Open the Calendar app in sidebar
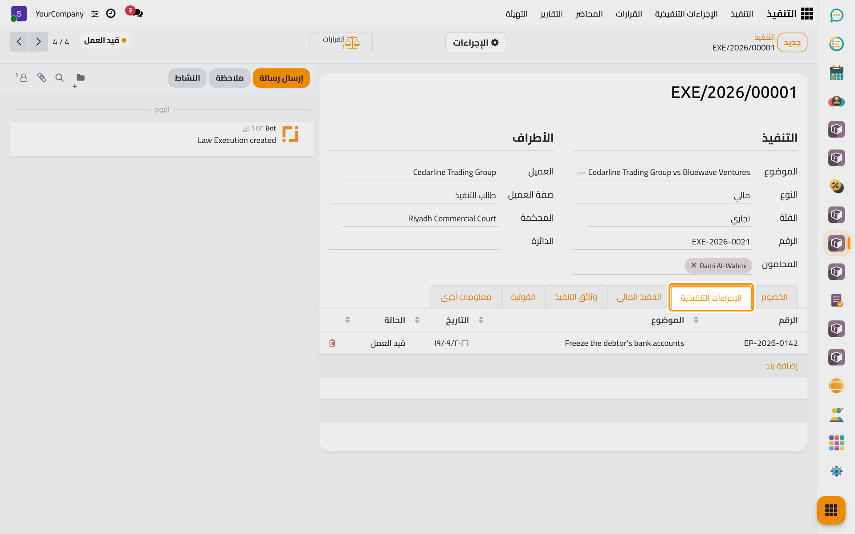Viewport: 855px width, 534px height. (x=836, y=73)
